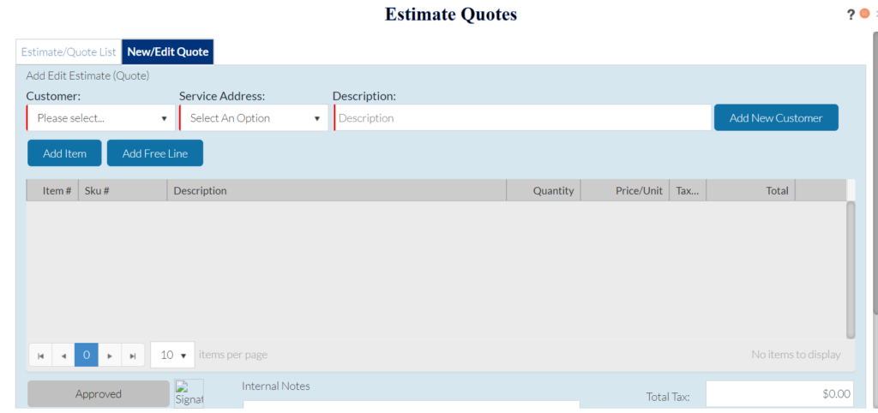This screenshot has height=413, width=878.
Task: Go to previous page of items
Action: (x=63, y=355)
